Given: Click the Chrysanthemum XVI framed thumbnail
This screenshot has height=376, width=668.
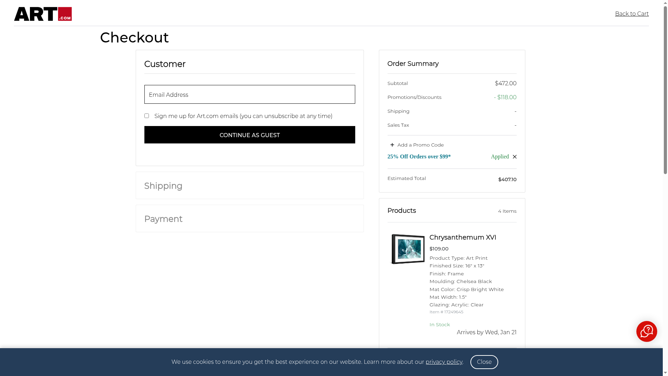Looking at the screenshot, I should coord(408,249).
